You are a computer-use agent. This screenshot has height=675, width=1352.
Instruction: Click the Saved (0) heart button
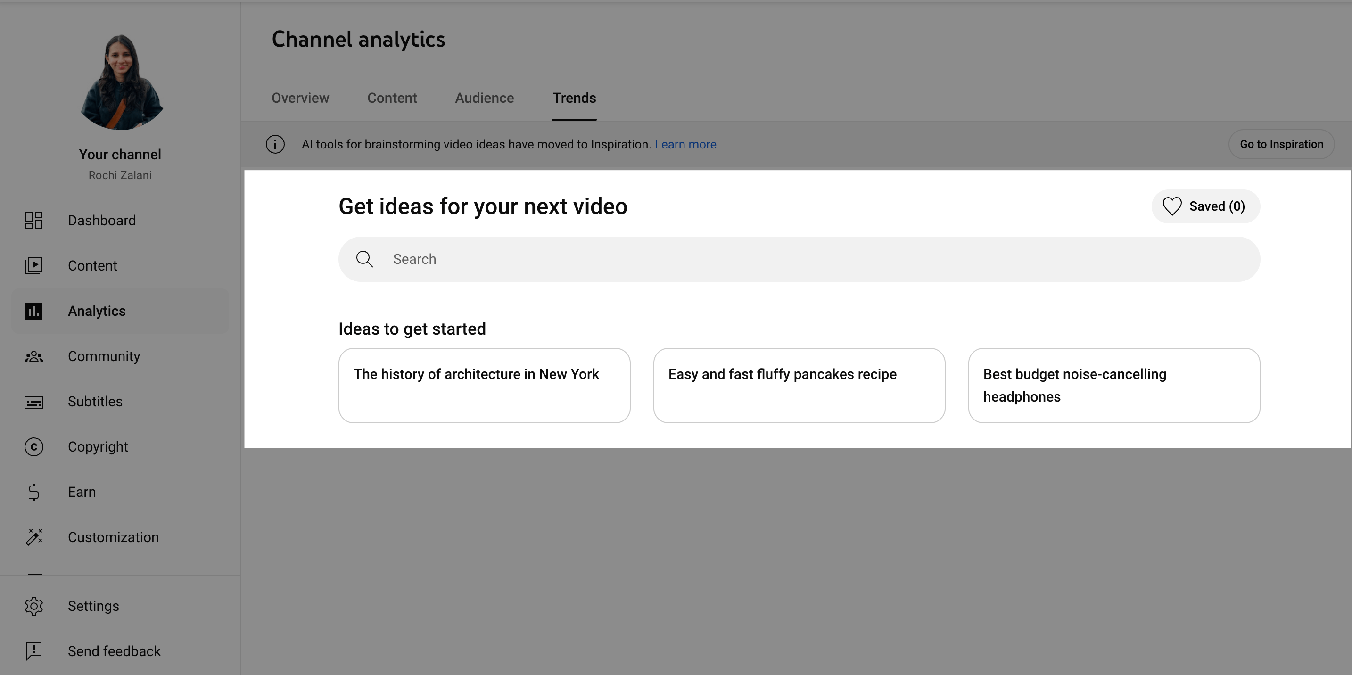[x=1205, y=206]
